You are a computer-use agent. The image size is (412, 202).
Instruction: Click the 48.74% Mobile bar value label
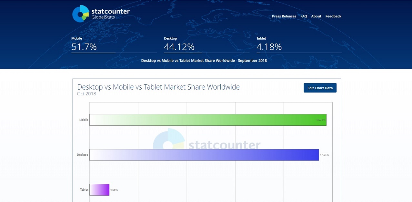321,120
